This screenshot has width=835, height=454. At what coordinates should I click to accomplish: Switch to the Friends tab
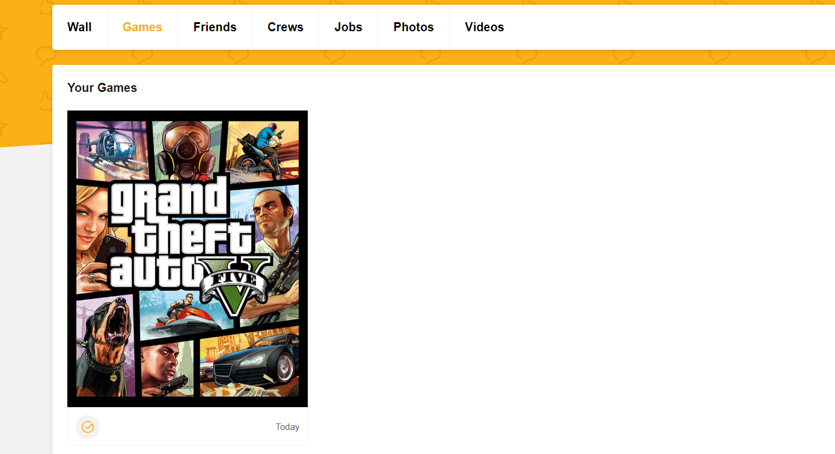[x=215, y=27]
